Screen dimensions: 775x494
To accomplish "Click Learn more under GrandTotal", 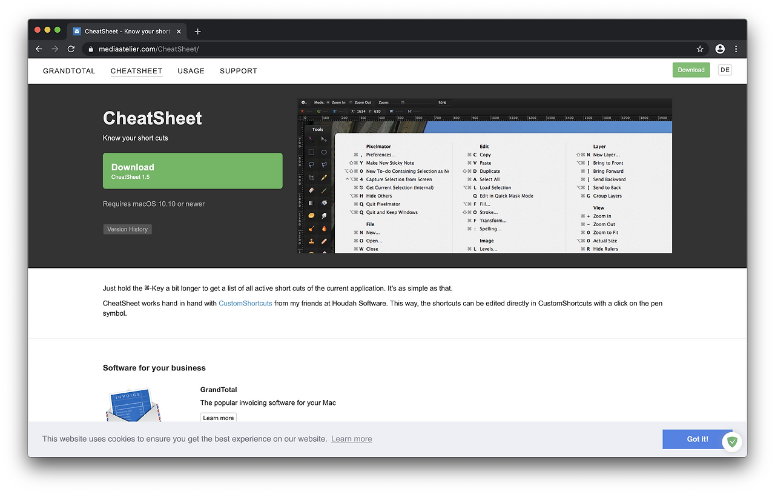I will pos(218,418).
